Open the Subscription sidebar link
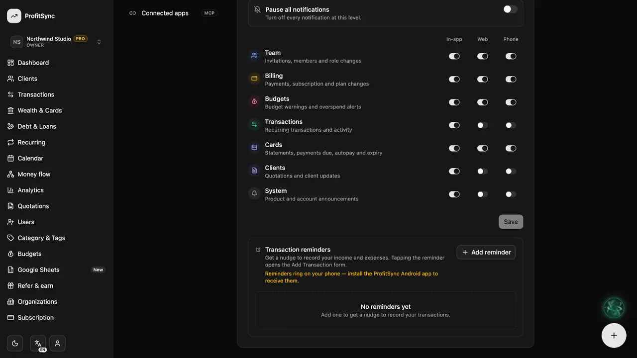 pyautogui.click(x=57, y=317)
